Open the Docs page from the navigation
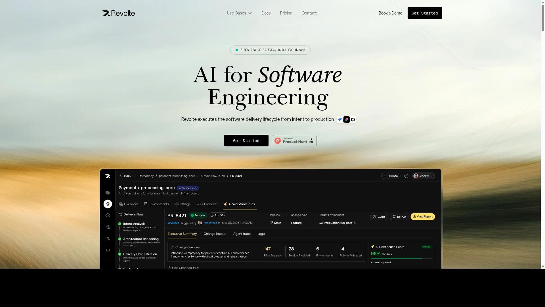545x307 pixels. (266, 13)
